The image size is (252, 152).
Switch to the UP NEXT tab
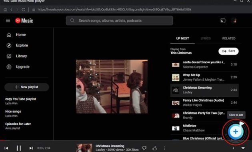[x=182, y=38]
